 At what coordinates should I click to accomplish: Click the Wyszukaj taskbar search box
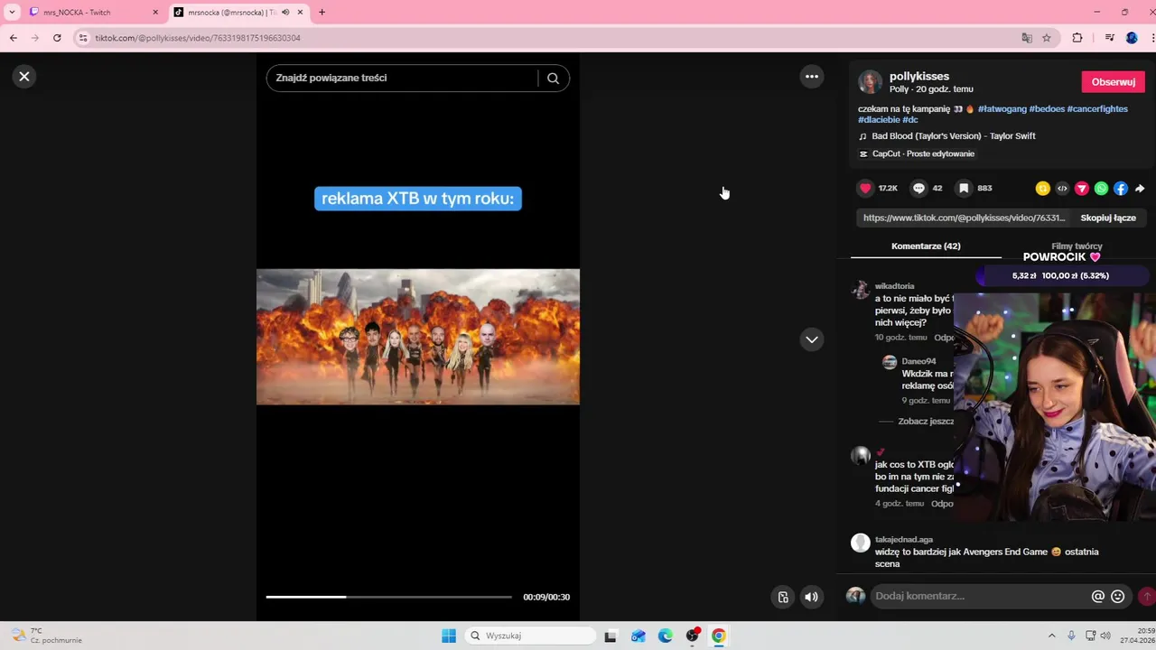tap(532, 636)
